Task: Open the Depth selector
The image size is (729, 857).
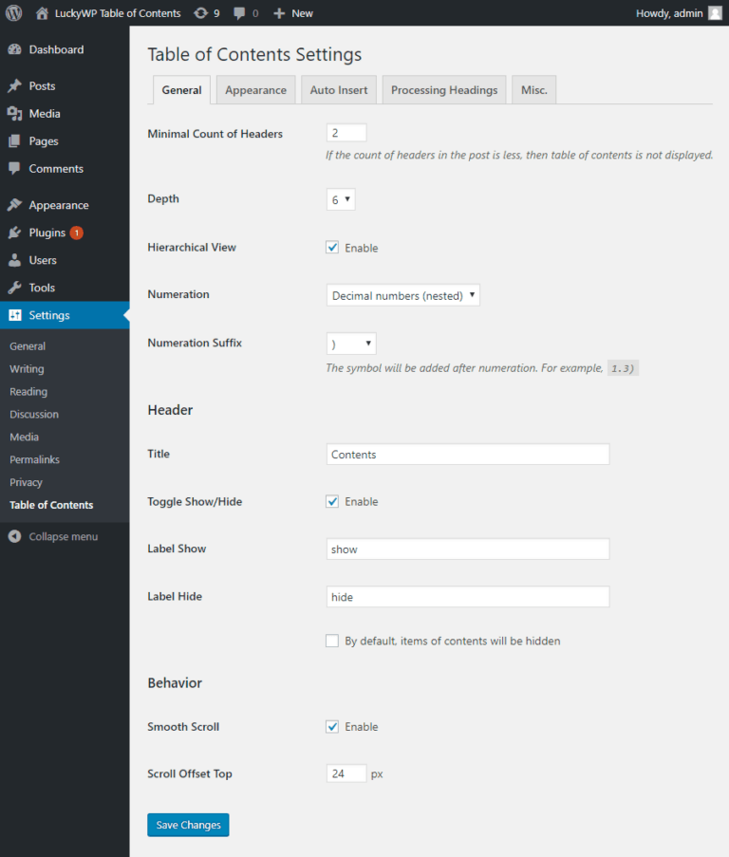Action: coord(340,199)
